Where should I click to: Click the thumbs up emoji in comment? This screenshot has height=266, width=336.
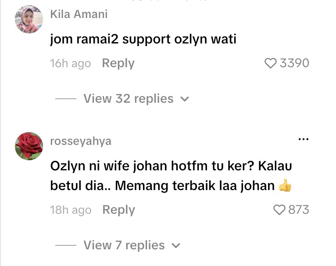point(285,185)
